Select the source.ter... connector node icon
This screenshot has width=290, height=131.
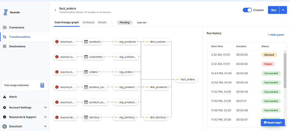[57, 117]
